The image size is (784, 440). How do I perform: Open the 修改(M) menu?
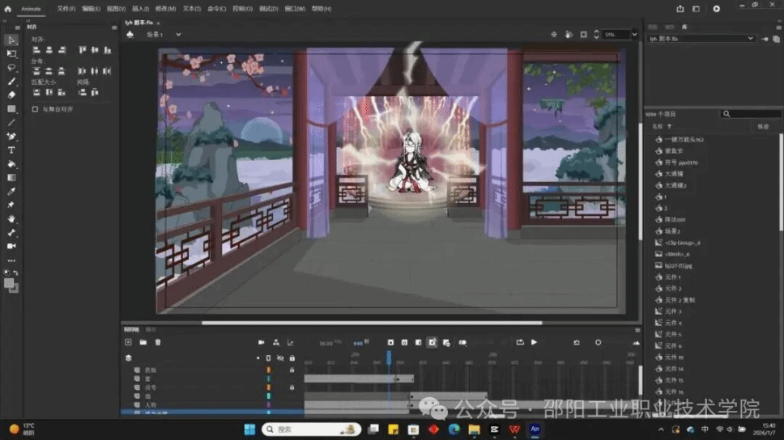[x=165, y=9]
